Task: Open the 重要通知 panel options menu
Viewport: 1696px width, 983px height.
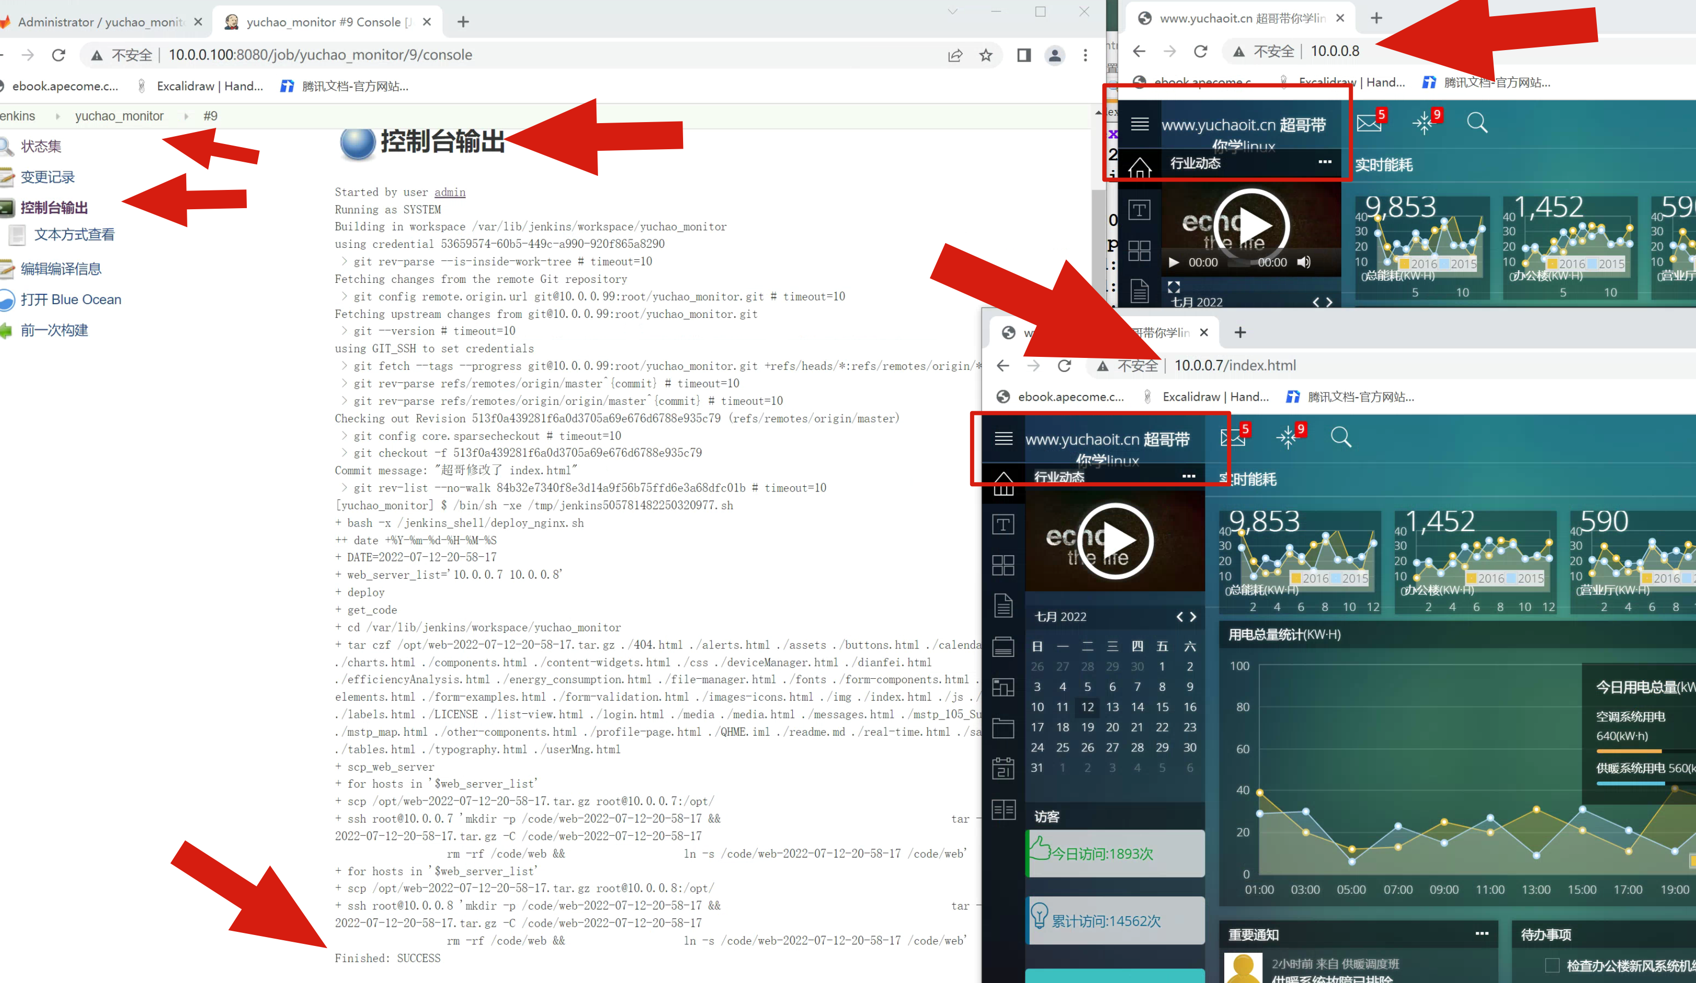Action: 1482,934
